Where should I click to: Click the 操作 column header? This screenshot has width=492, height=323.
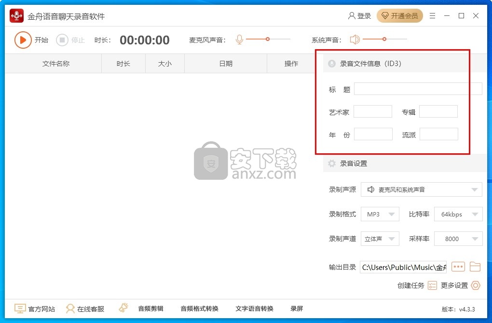point(291,64)
